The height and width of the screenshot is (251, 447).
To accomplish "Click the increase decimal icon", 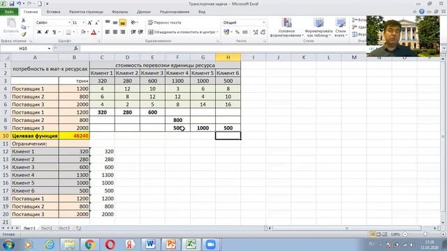I will click(256, 32).
